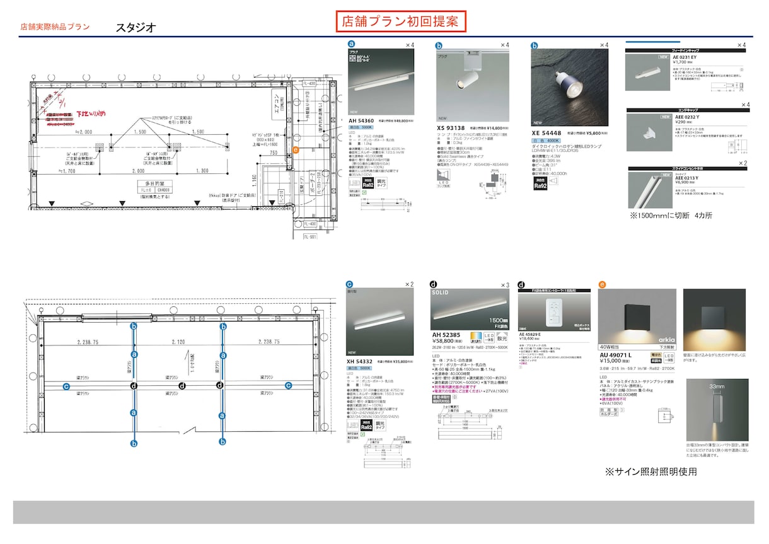Click the orange 'e' badge above AU 49071 L
Viewport: 769px width, 544px height.
tap(602, 284)
